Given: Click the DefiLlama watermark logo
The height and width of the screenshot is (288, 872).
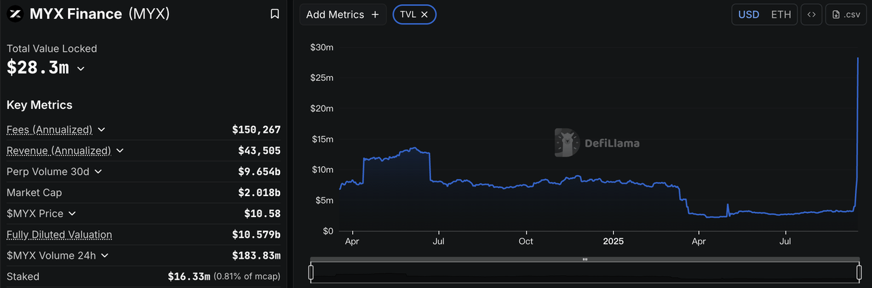Looking at the screenshot, I should tap(565, 142).
